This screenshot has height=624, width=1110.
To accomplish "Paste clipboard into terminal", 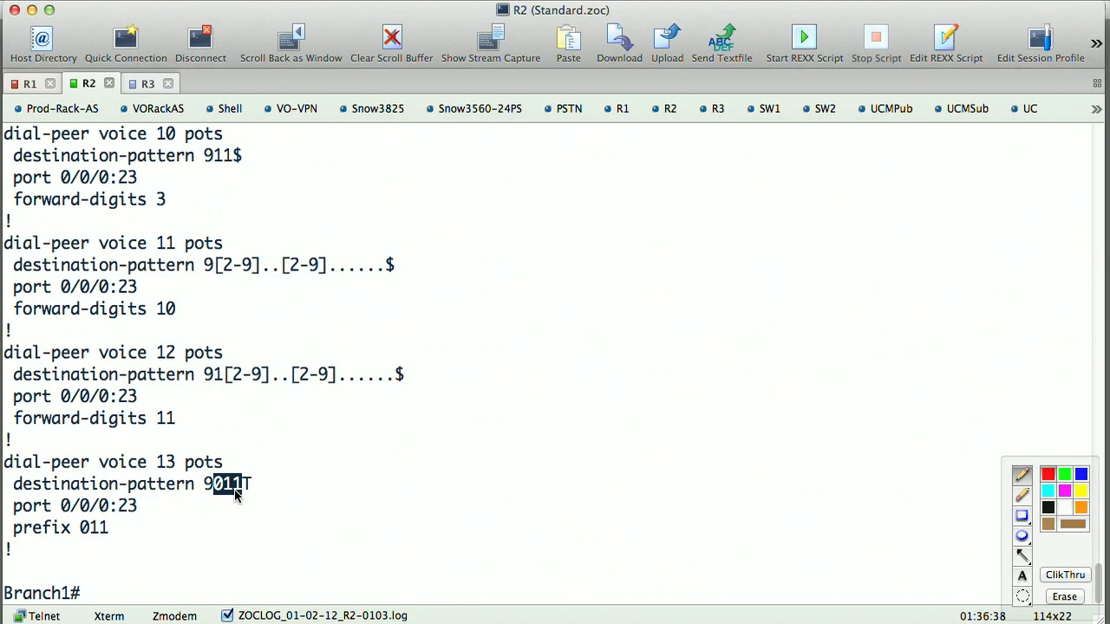I will [x=568, y=44].
